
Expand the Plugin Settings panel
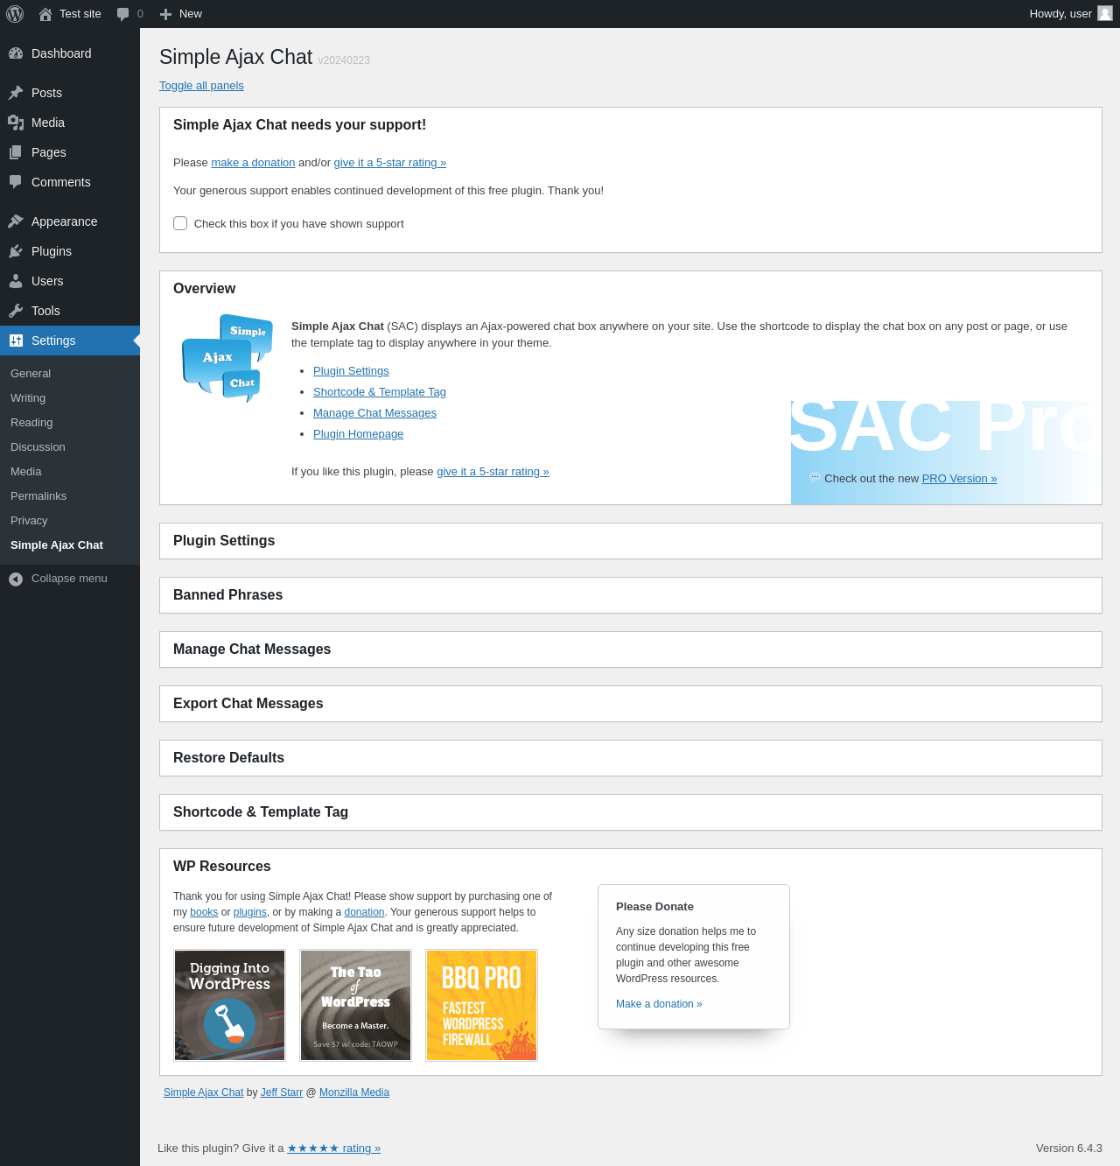630,541
